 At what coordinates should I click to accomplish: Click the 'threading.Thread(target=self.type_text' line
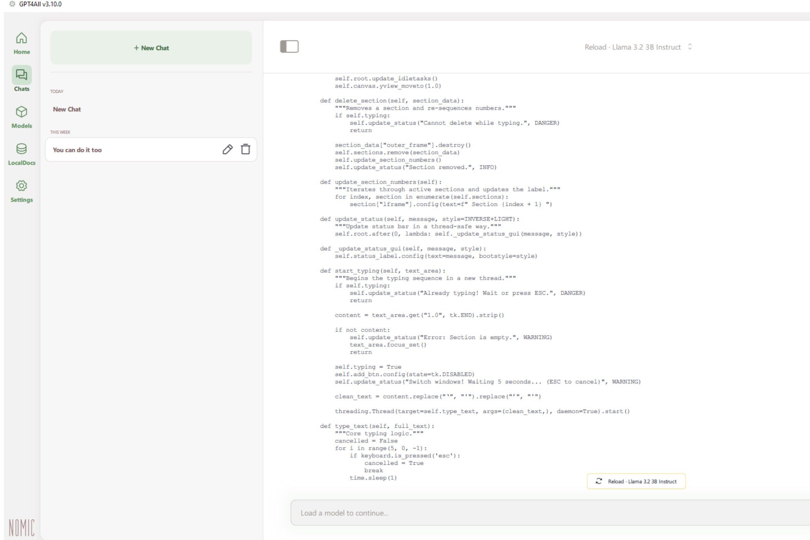pos(482,411)
